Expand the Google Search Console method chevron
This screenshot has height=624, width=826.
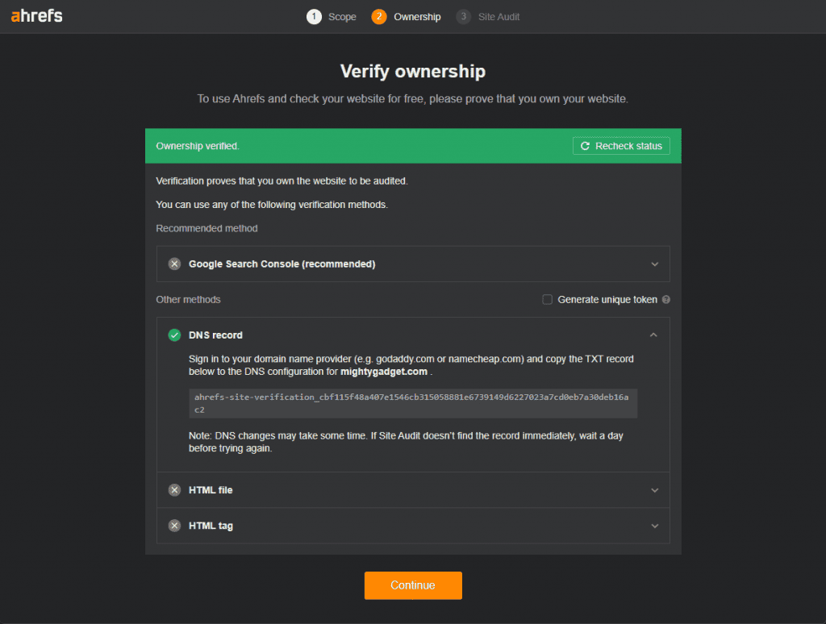[654, 264]
